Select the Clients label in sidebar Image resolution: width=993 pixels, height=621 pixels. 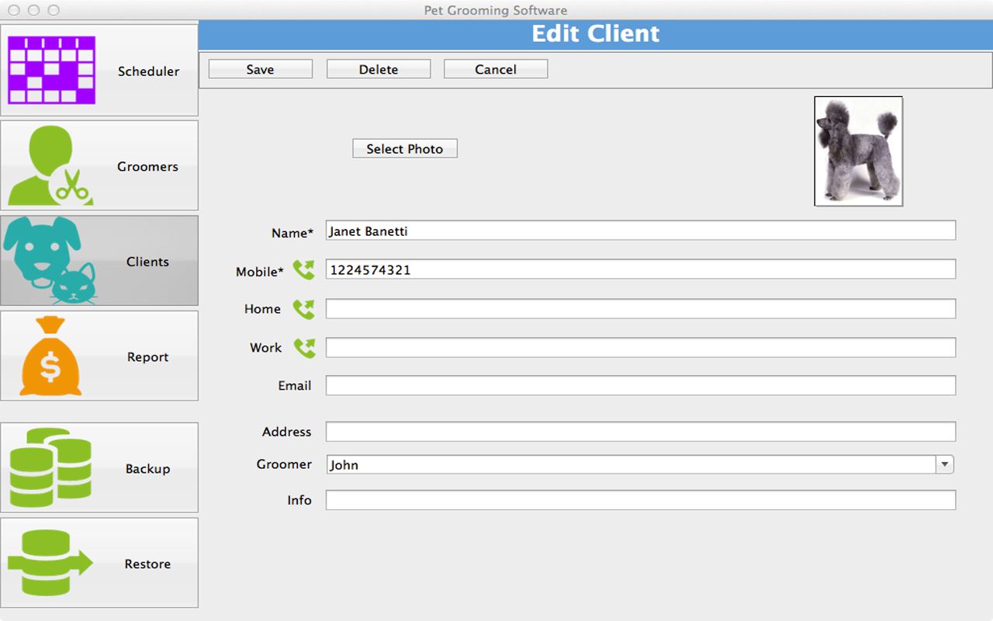[147, 262]
